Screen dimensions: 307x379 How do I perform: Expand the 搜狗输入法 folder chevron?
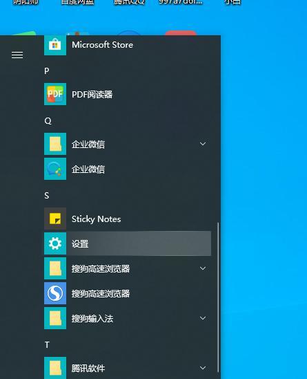(x=203, y=318)
